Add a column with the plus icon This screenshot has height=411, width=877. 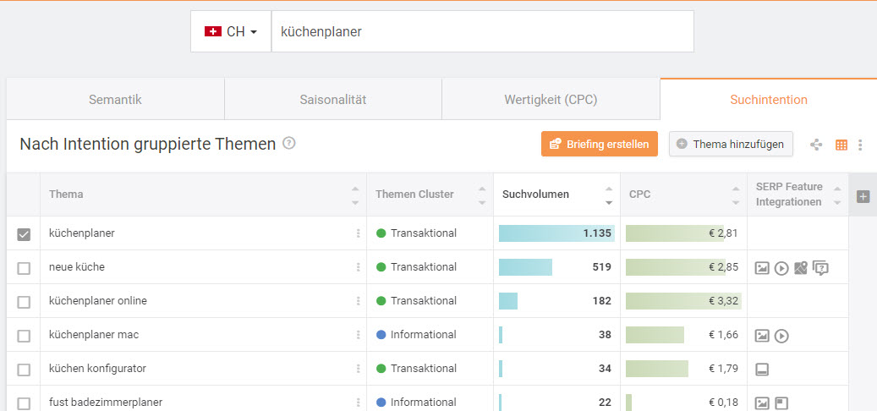pos(863,196)
